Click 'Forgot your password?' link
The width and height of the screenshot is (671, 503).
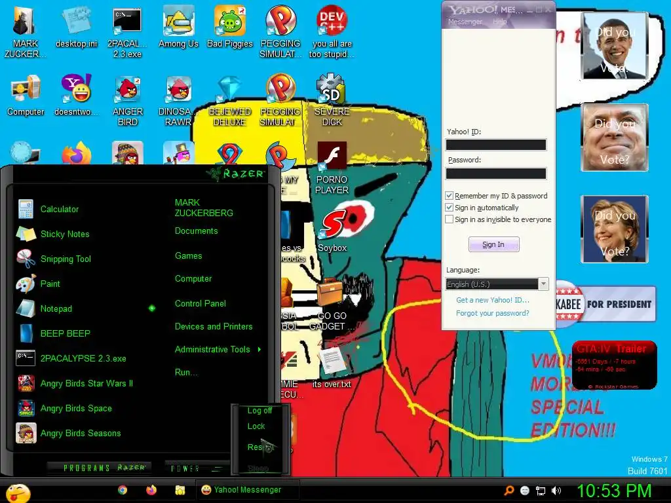[x=493, y=313]
